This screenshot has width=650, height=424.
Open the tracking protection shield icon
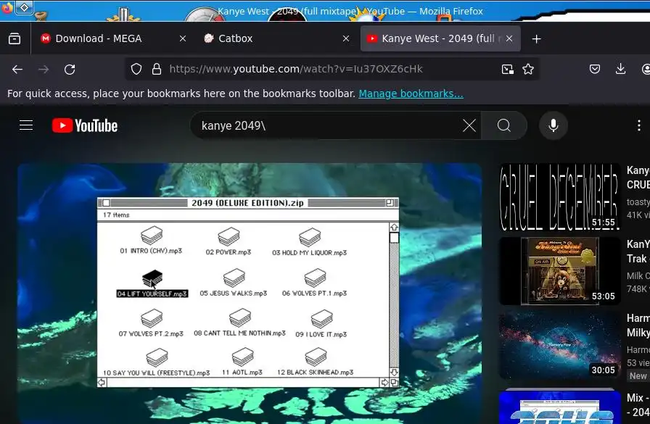point(136,69)
